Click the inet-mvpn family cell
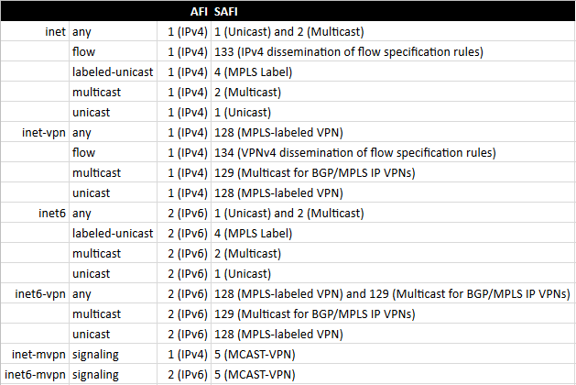The image size is (576, 385). (37, 354)
